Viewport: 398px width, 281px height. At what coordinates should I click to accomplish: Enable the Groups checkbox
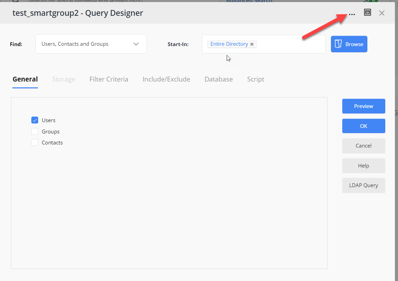tap(35, 131)
